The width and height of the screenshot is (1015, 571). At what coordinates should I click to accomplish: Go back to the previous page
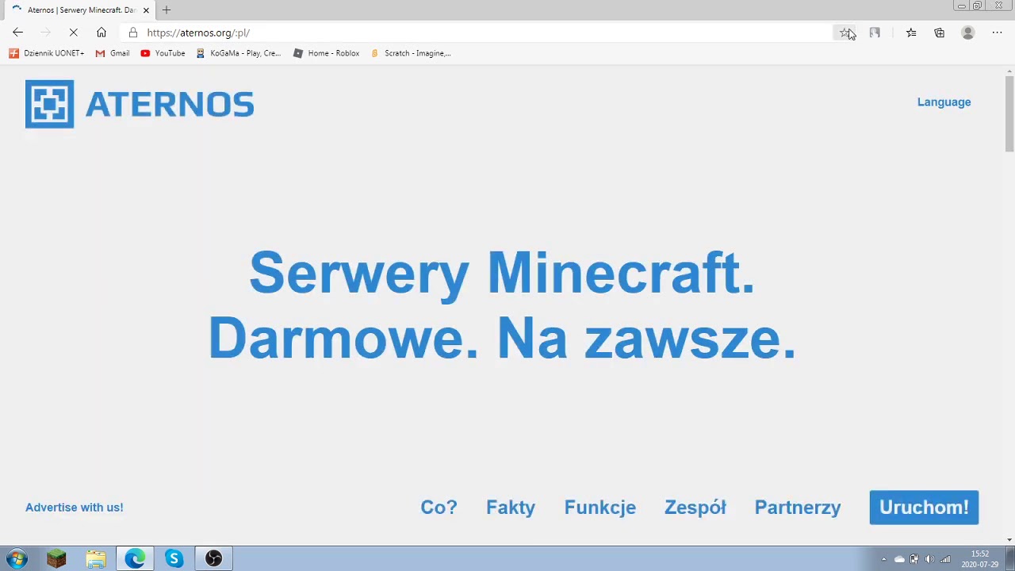(x=17, y=33)
